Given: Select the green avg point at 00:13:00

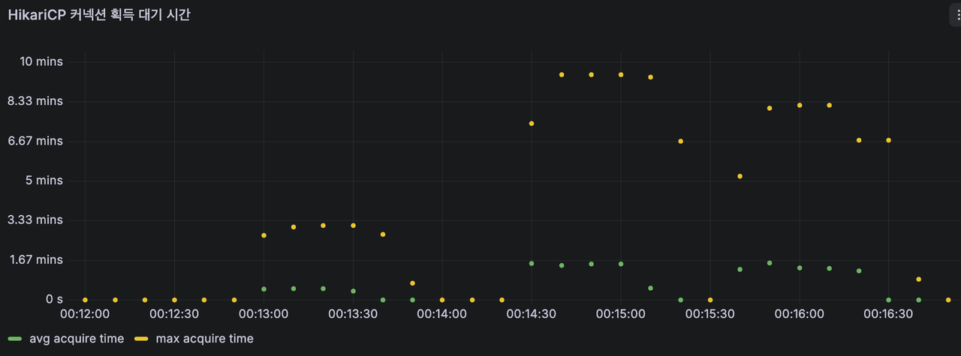Looking at the screenshot, I should tap(264, 289).
